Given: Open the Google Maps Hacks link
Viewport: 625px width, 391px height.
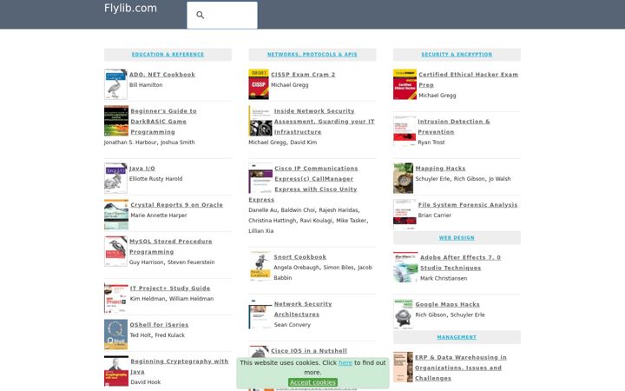Looking at the screenshot, I should pyautogui.click(x=447, y=304).
